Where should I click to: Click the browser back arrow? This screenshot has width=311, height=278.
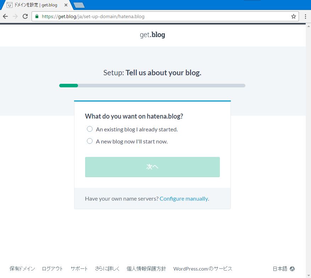(x=5, y=16)
